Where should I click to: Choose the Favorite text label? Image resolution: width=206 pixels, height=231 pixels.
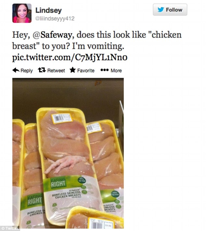click(86, 70)
